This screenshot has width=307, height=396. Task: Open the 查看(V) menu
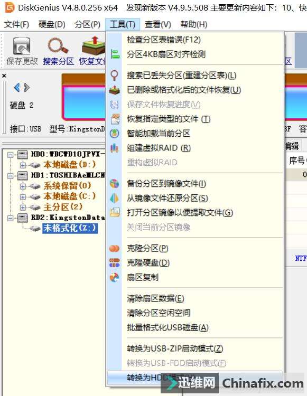[x=157, y=24]
